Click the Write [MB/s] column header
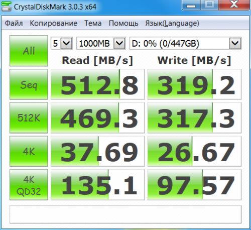This screenshot has height=230, width=251. [194, 60]
